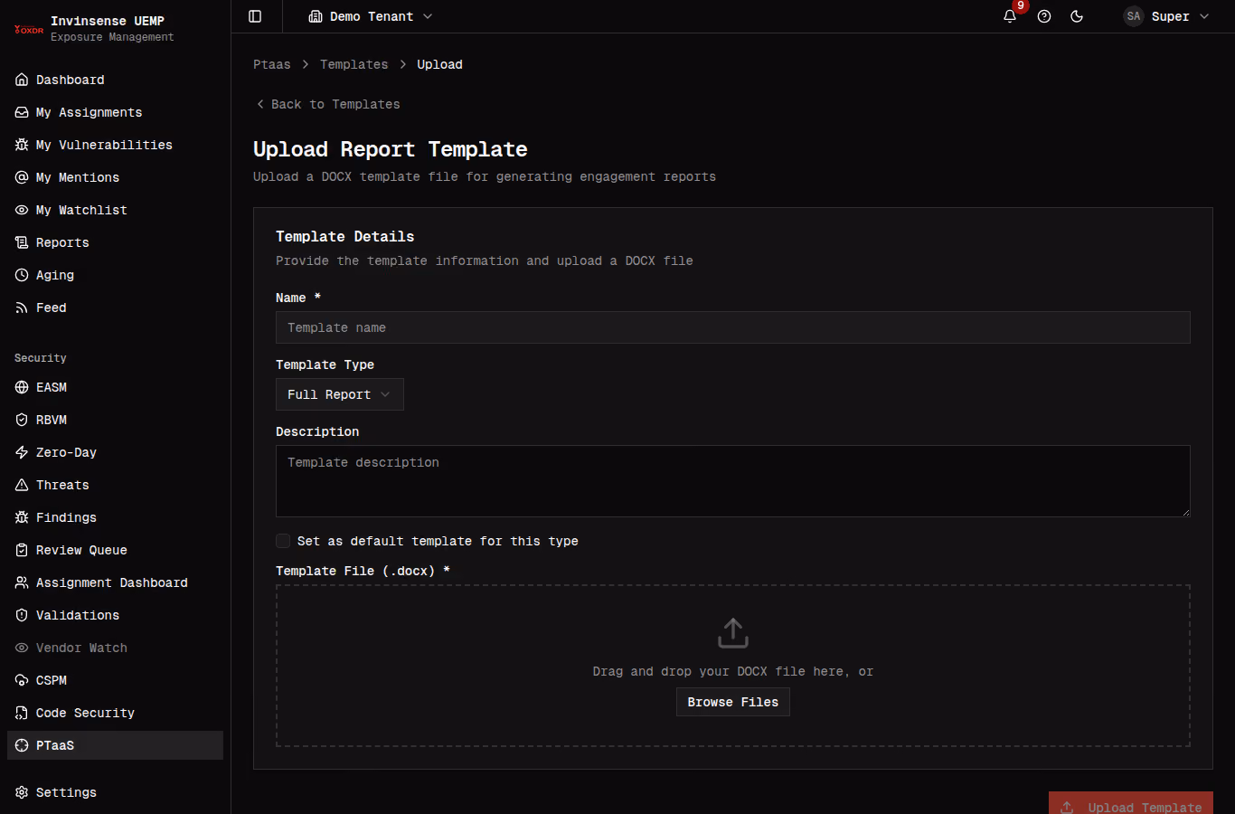The image size is (1235, 814).
Task: Open Reports in the sidebar
Action: [x=115, y=242]
